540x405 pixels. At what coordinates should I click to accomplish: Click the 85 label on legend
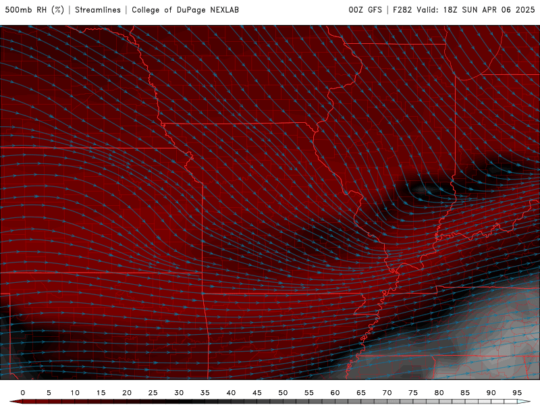465,393
